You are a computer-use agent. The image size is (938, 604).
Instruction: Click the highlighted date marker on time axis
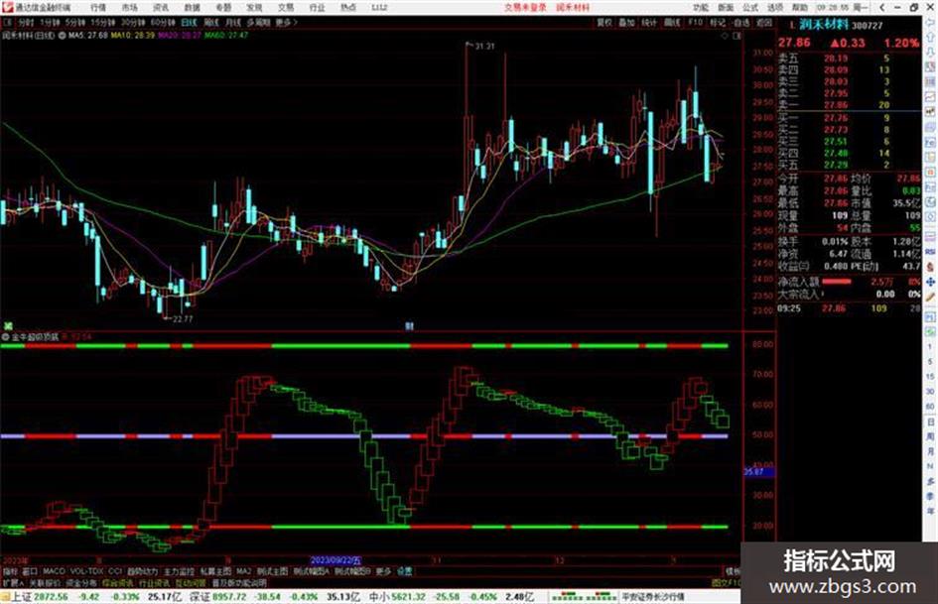pyautogui.click(x=335, y=560)
